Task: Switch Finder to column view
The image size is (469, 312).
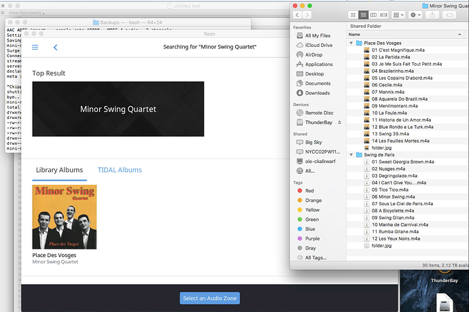Action: click(373, 15)
